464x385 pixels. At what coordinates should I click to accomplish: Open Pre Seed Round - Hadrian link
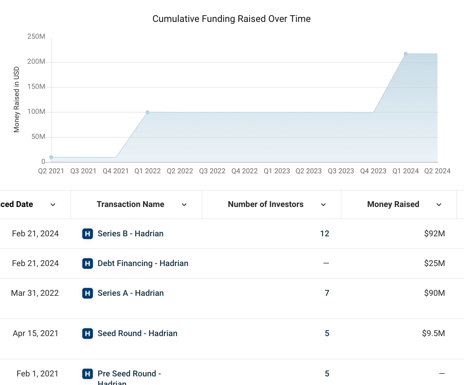point(129,378)
